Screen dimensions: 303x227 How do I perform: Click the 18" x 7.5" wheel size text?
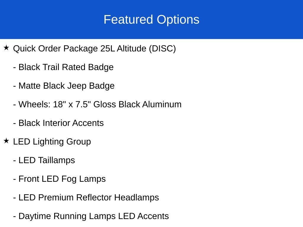click(x=71, y=104)
